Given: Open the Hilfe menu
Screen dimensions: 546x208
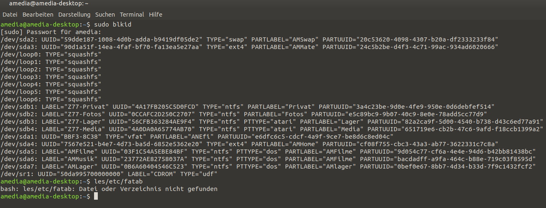Looking at the screenshot, I should (x=156, y=15).
